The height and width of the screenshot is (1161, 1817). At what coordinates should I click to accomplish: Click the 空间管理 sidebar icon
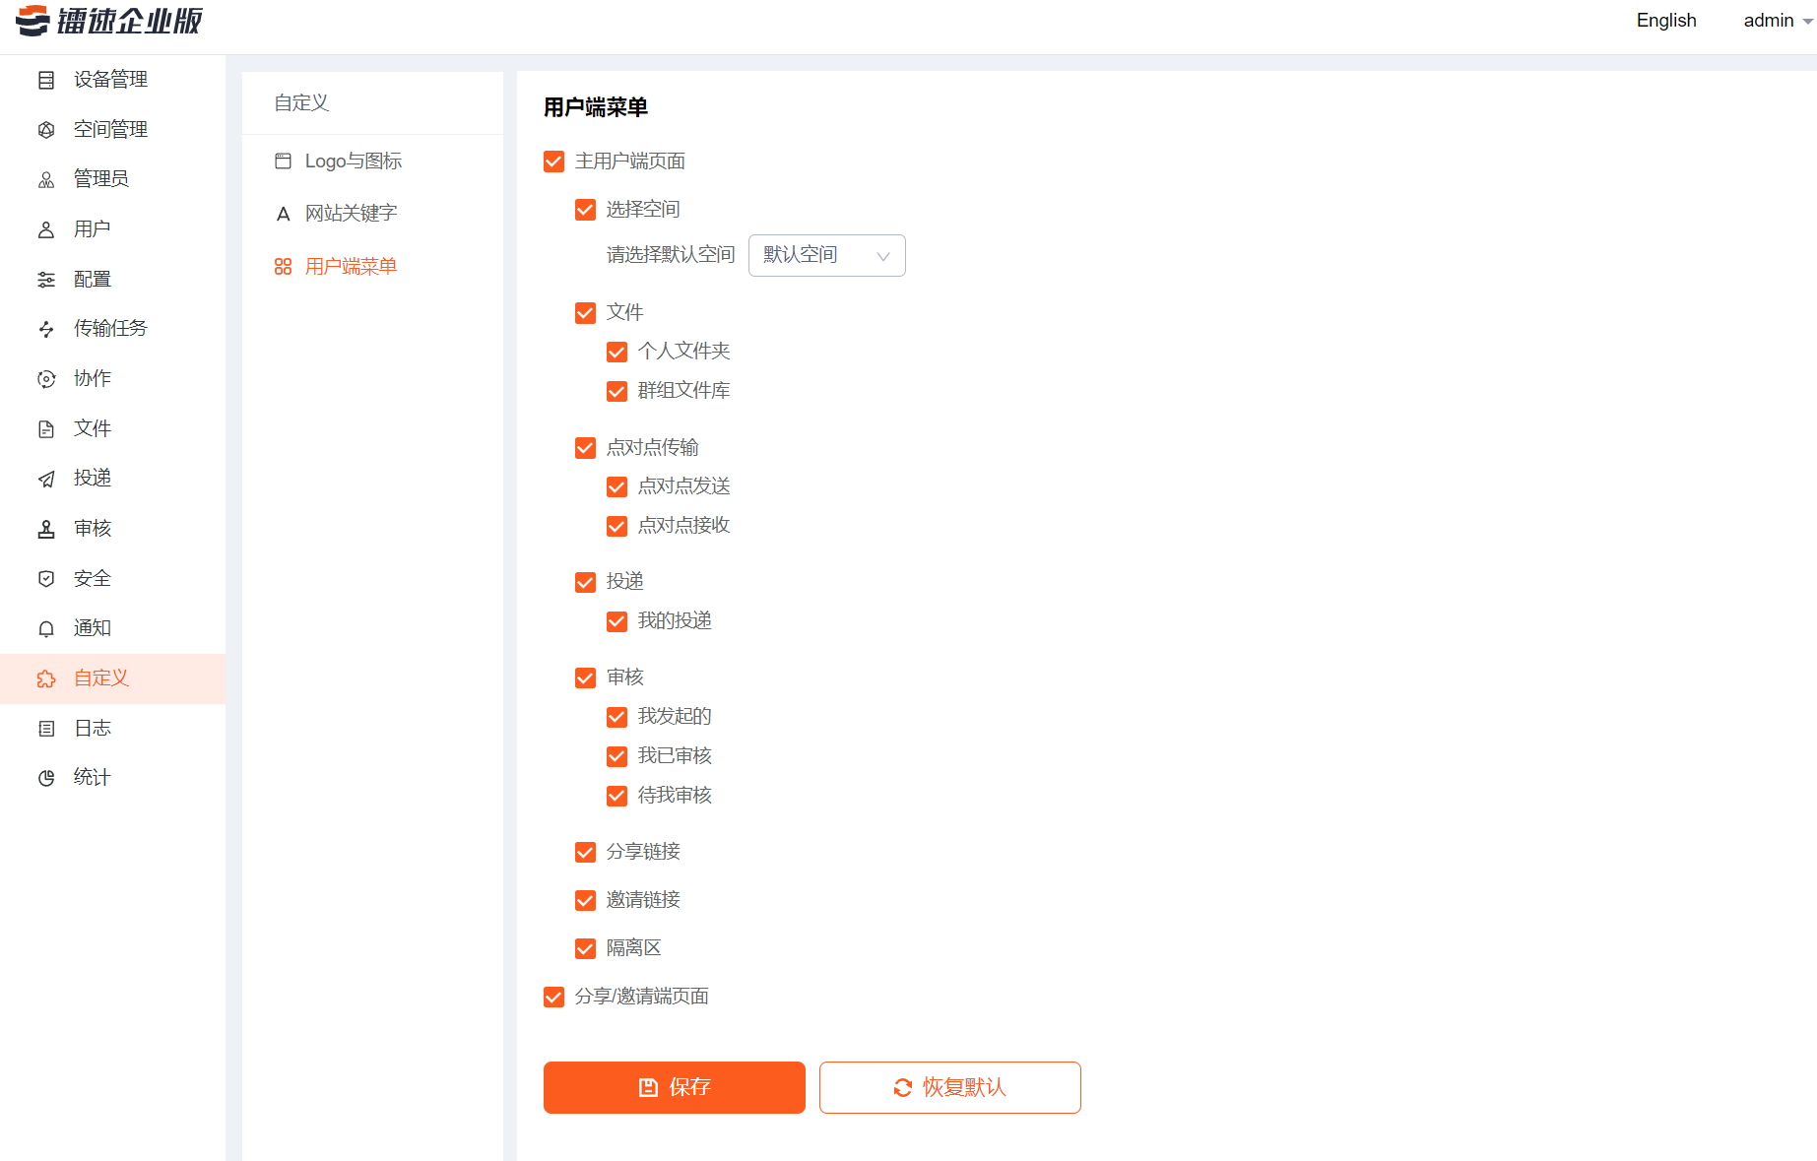46,130
